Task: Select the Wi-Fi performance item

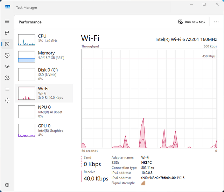Action: click(x=44, y=93)
